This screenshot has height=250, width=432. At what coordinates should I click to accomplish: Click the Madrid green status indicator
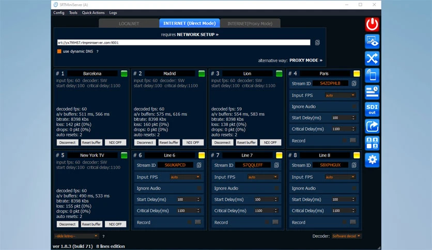[202, 73]
